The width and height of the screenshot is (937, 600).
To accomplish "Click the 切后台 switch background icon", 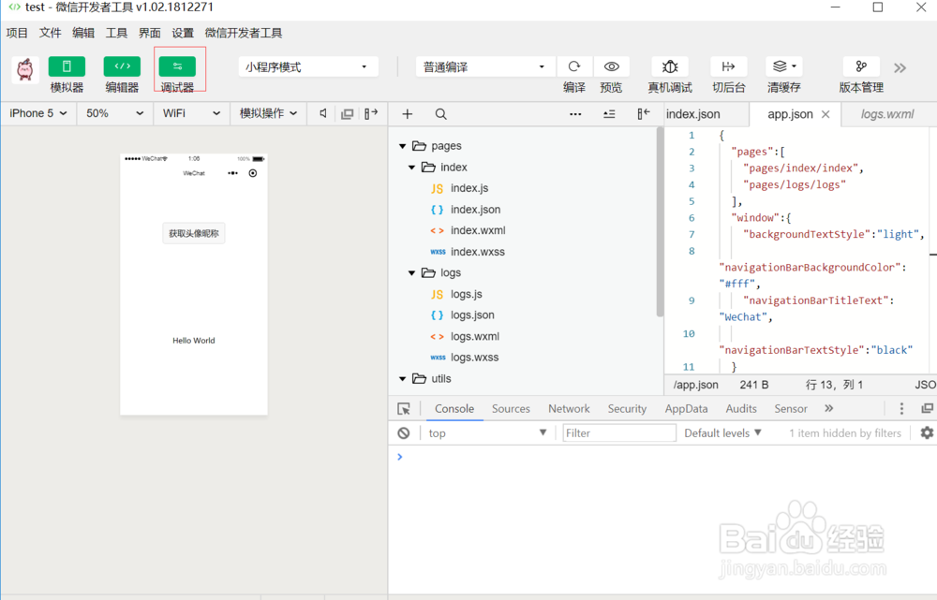I will (x=728, y=66).
